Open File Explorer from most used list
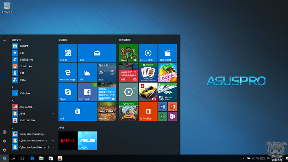 [x=33, y=46]
